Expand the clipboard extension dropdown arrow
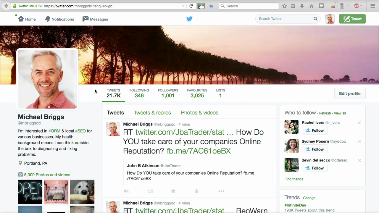 (349, 6)
